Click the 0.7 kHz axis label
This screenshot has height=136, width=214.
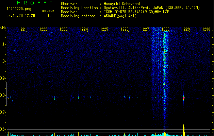pos(2,112)
